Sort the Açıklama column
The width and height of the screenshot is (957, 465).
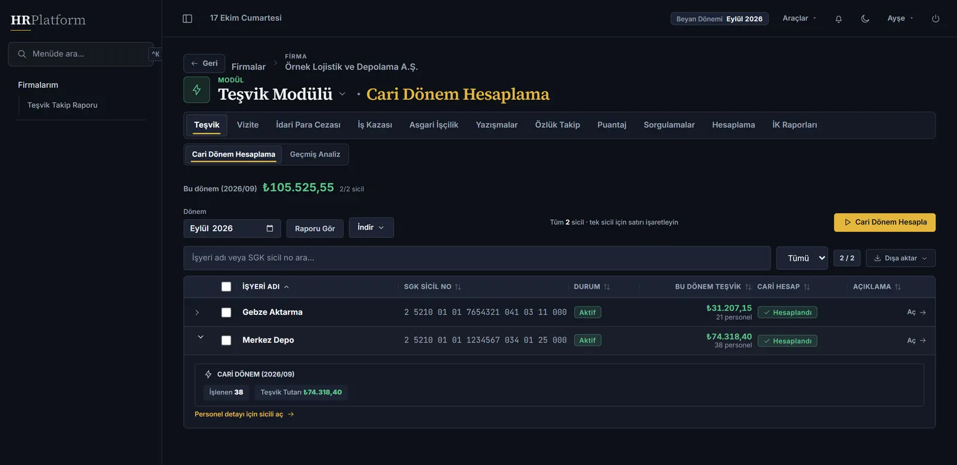898,287
